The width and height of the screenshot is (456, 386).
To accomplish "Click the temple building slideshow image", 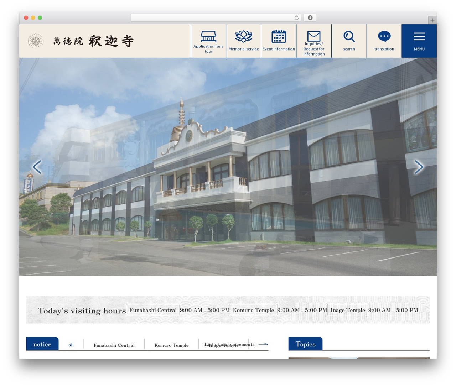I will [x=228, y=167].
